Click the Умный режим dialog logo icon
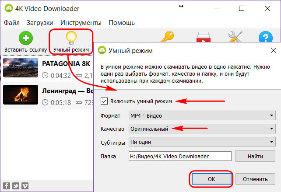 click(x=102, y=50)
